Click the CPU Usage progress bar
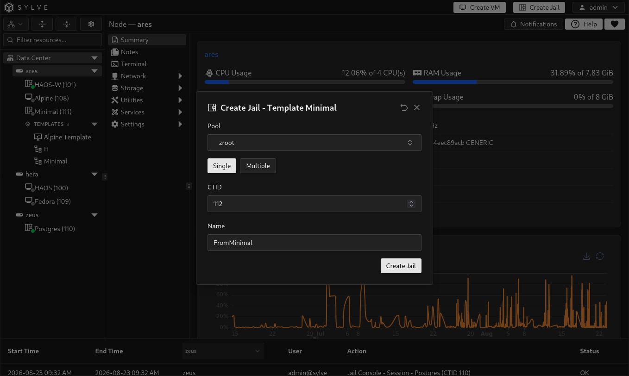 pyautogui.click(x=305, y=82)
